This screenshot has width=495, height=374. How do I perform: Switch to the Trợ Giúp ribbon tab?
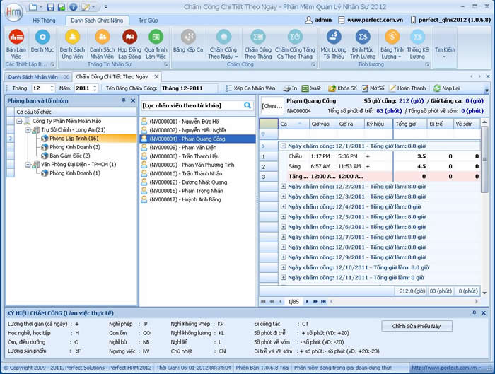pyautogui.click(x=148, y=21)
